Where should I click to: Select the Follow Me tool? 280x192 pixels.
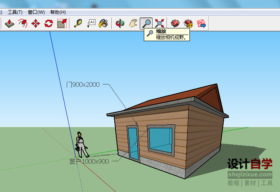coord(23,23)
